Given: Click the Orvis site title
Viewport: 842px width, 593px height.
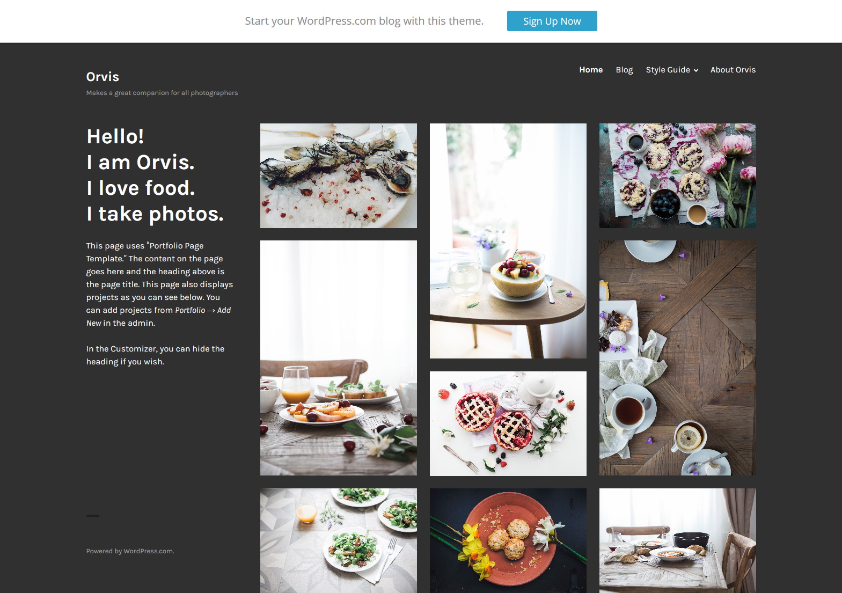Looking at the screenshot, I should [102, 77].
